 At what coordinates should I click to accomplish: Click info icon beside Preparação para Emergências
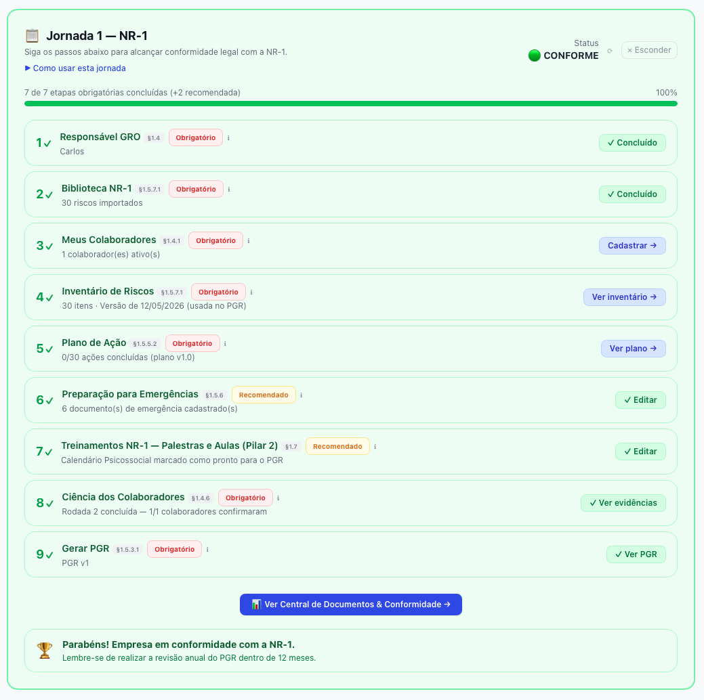[302, 395]
